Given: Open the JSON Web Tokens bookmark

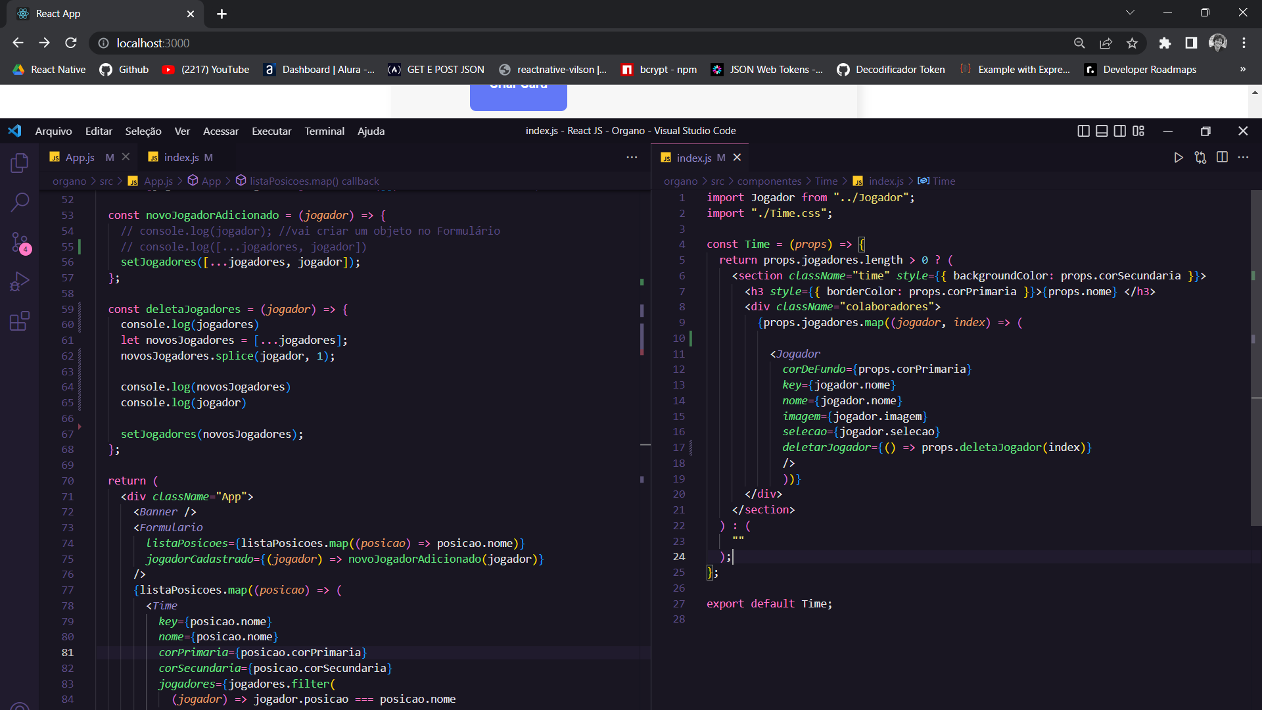Looking at the screenshot, I should (x=767, y=70).
